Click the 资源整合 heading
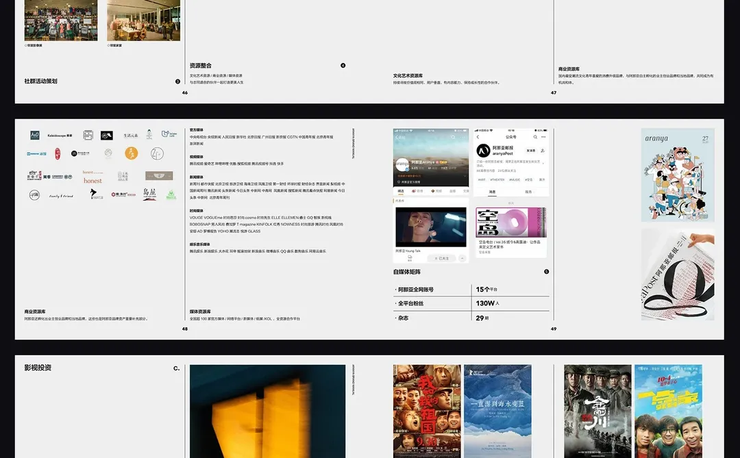 click(201, 66)
